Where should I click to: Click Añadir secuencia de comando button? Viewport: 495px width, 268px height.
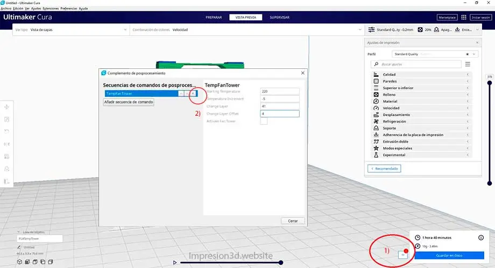pos(129,102)
